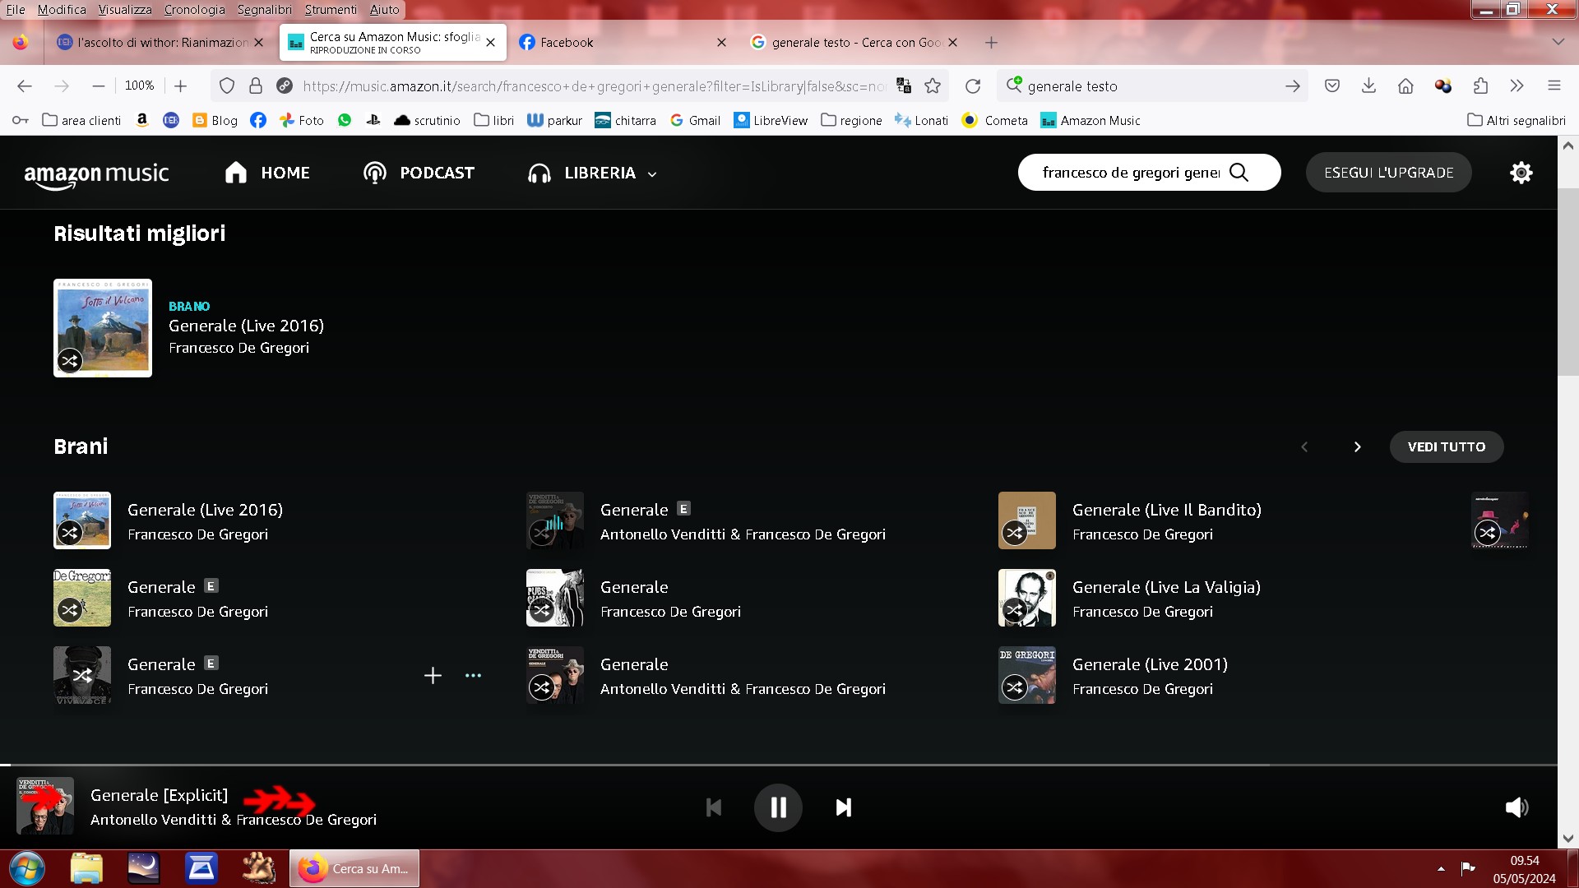Switch to the Facebook tab
This screenshot has height=888, width=1579.
pos(623,42)
